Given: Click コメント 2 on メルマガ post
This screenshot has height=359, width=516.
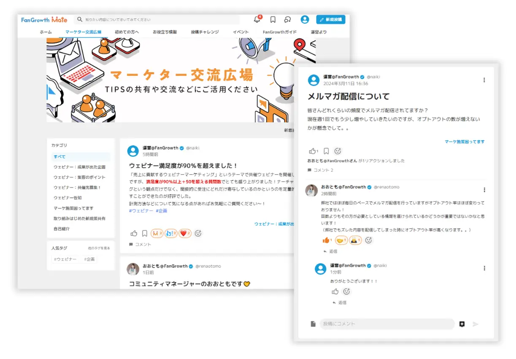Looking at the screenshot, I should 321,170.
